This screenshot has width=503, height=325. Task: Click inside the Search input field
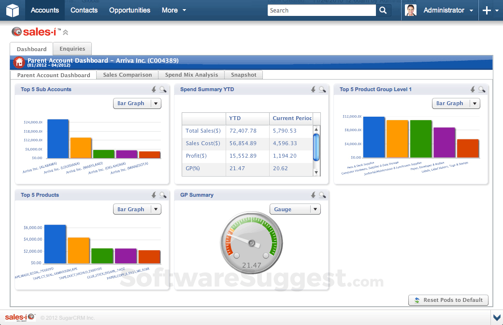[x=321, y=10]
